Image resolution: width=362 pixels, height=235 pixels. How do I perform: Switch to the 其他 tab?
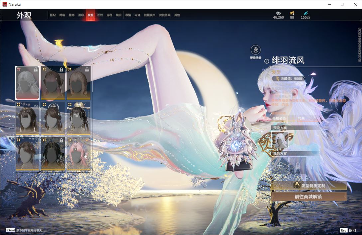[x=177, y=15]
